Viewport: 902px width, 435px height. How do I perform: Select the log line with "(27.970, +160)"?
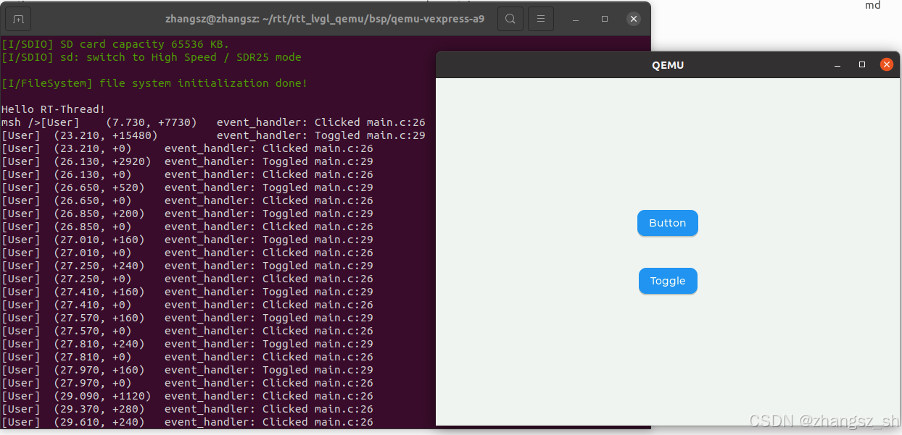coord(187,370)
